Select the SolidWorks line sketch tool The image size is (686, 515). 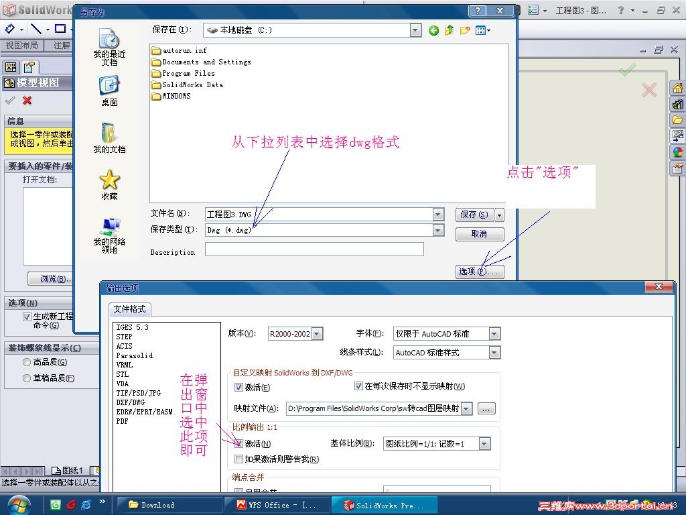click(x=36, y=29)
